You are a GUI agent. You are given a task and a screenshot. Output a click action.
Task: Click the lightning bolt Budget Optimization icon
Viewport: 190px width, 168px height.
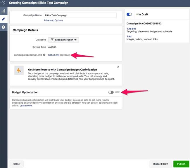pos(19,70)
